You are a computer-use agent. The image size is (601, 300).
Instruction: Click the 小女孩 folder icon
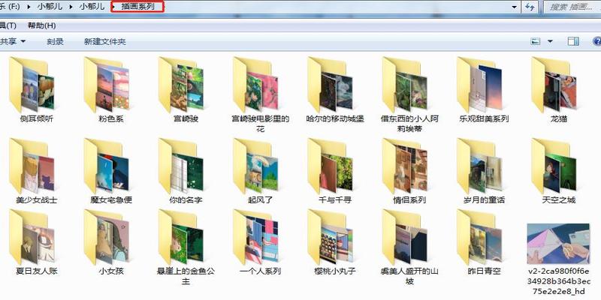[106, 237]
